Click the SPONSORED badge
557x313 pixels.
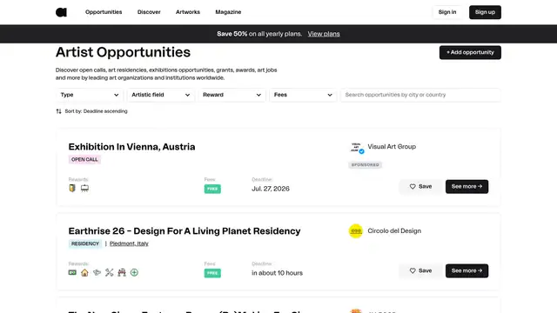(x=366, y=165)
